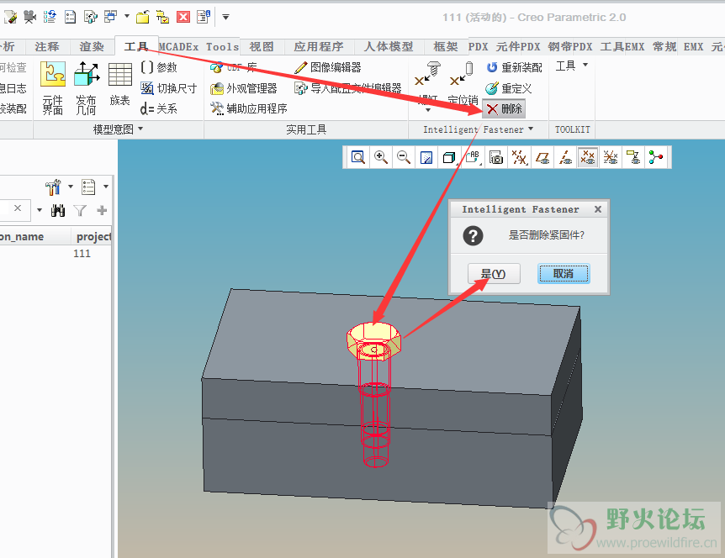Expand 模型意图 group dropdown

pyautogui.click(x=140, y=129)
